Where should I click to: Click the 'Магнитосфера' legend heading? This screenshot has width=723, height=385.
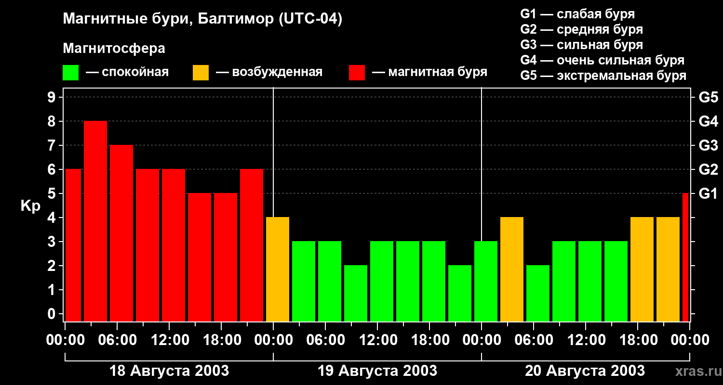point(114,49)
